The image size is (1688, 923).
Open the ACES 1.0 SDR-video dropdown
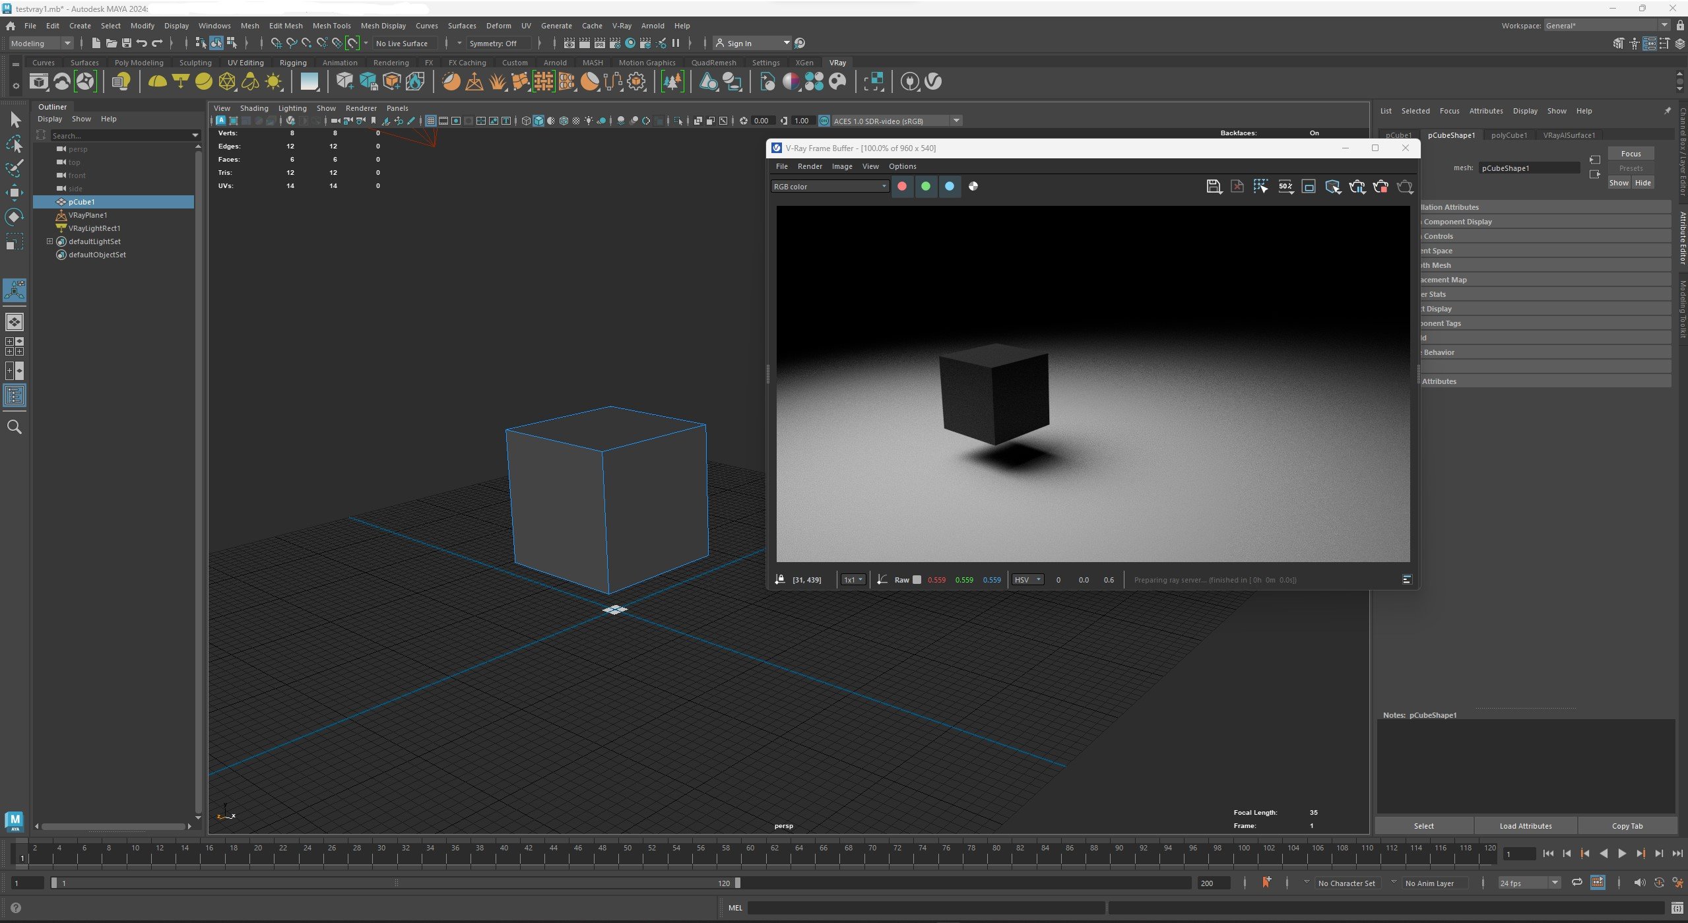[x=957, y=121]
